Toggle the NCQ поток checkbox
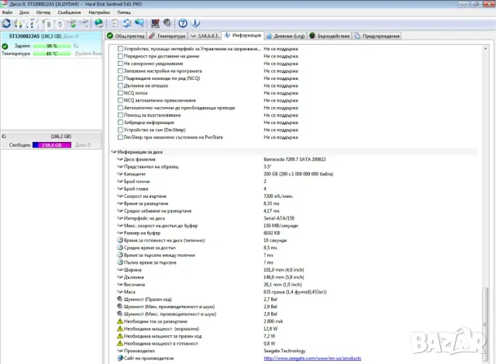Viewport: 496px width, 364px height. (119, 93)
